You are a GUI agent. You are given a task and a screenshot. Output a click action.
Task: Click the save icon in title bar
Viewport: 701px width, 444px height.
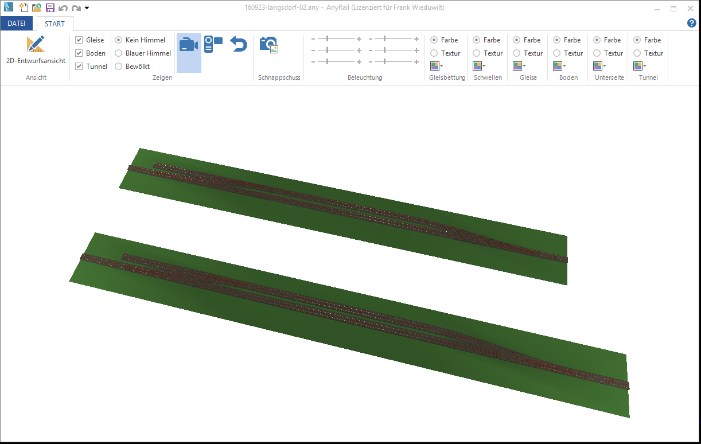pos(50,8)
